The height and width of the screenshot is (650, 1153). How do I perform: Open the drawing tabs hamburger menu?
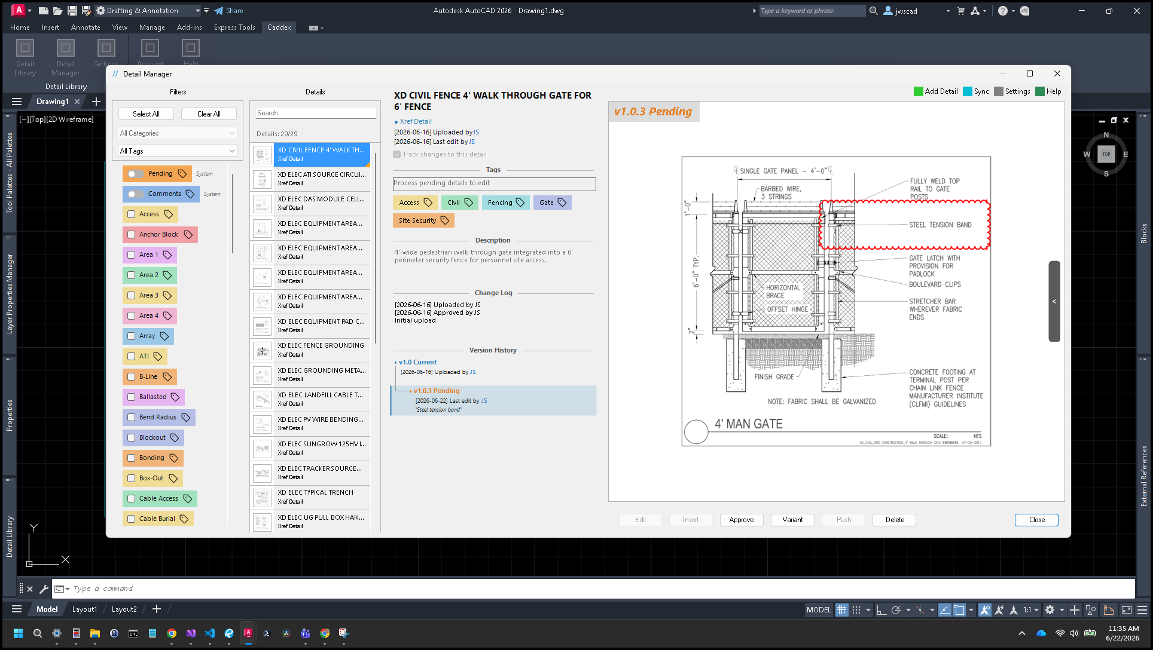17,102
